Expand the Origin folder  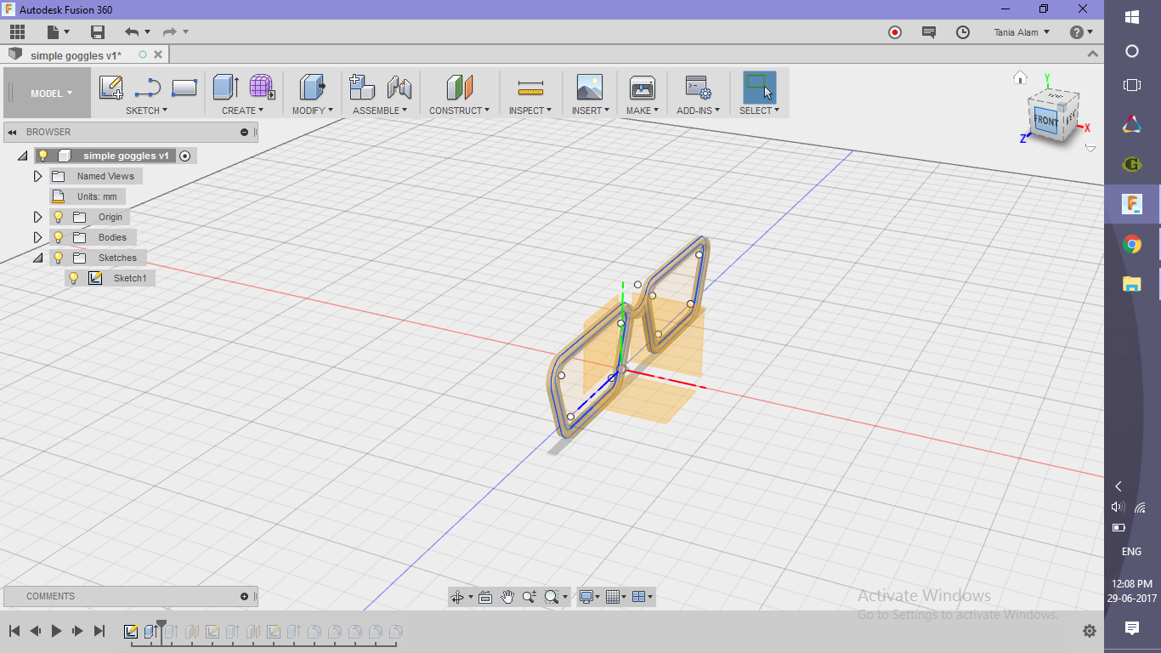37,217
